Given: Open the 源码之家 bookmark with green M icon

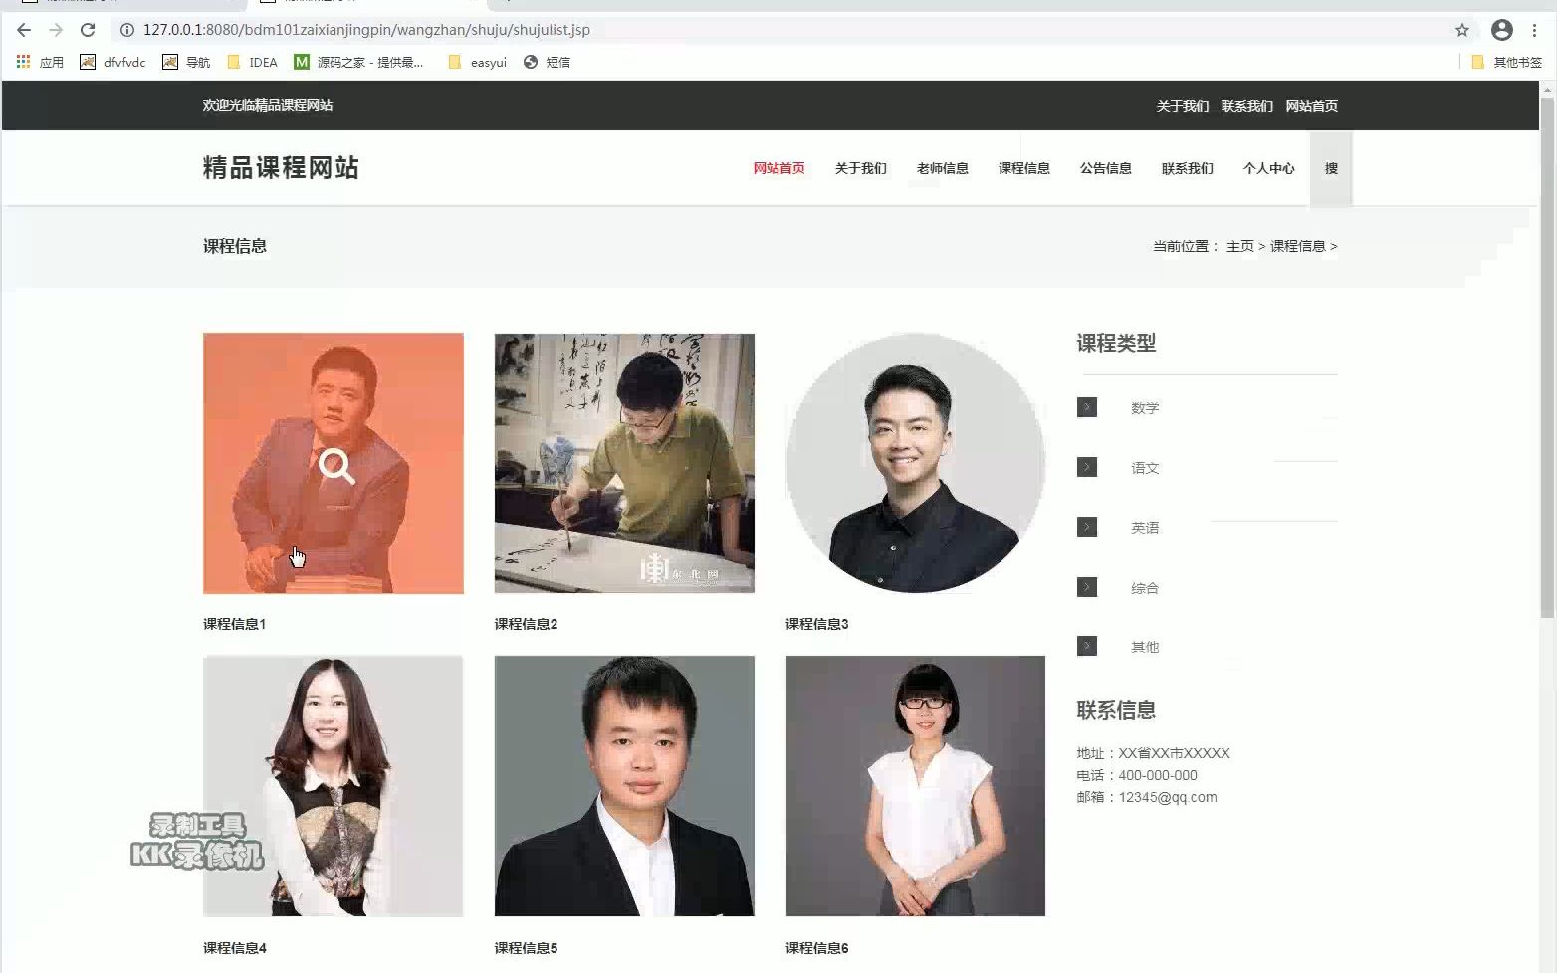Looking at the screenshot, I should [301, 62].
